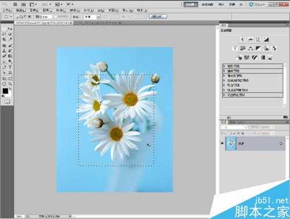
Task: Select the Gradient tool
Action: point(10,56)
